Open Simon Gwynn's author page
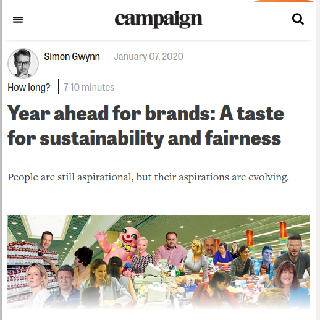 coord(72,56)
